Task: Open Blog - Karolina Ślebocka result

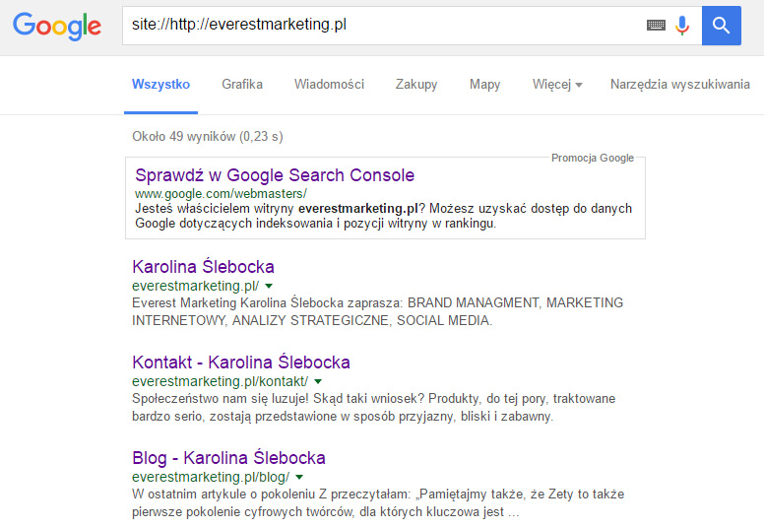Action: (x=228, y=458)
